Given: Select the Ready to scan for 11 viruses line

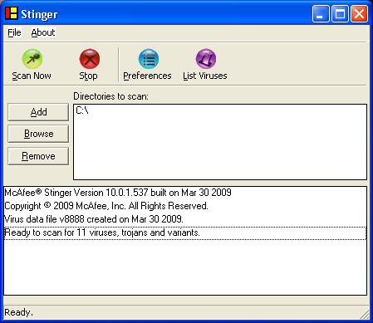Looking at the screenshot, I should tap(185, 232).
